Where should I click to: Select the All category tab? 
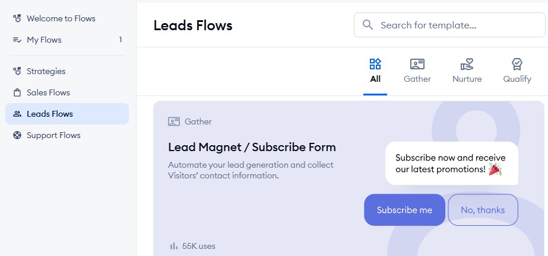[375, 71]
